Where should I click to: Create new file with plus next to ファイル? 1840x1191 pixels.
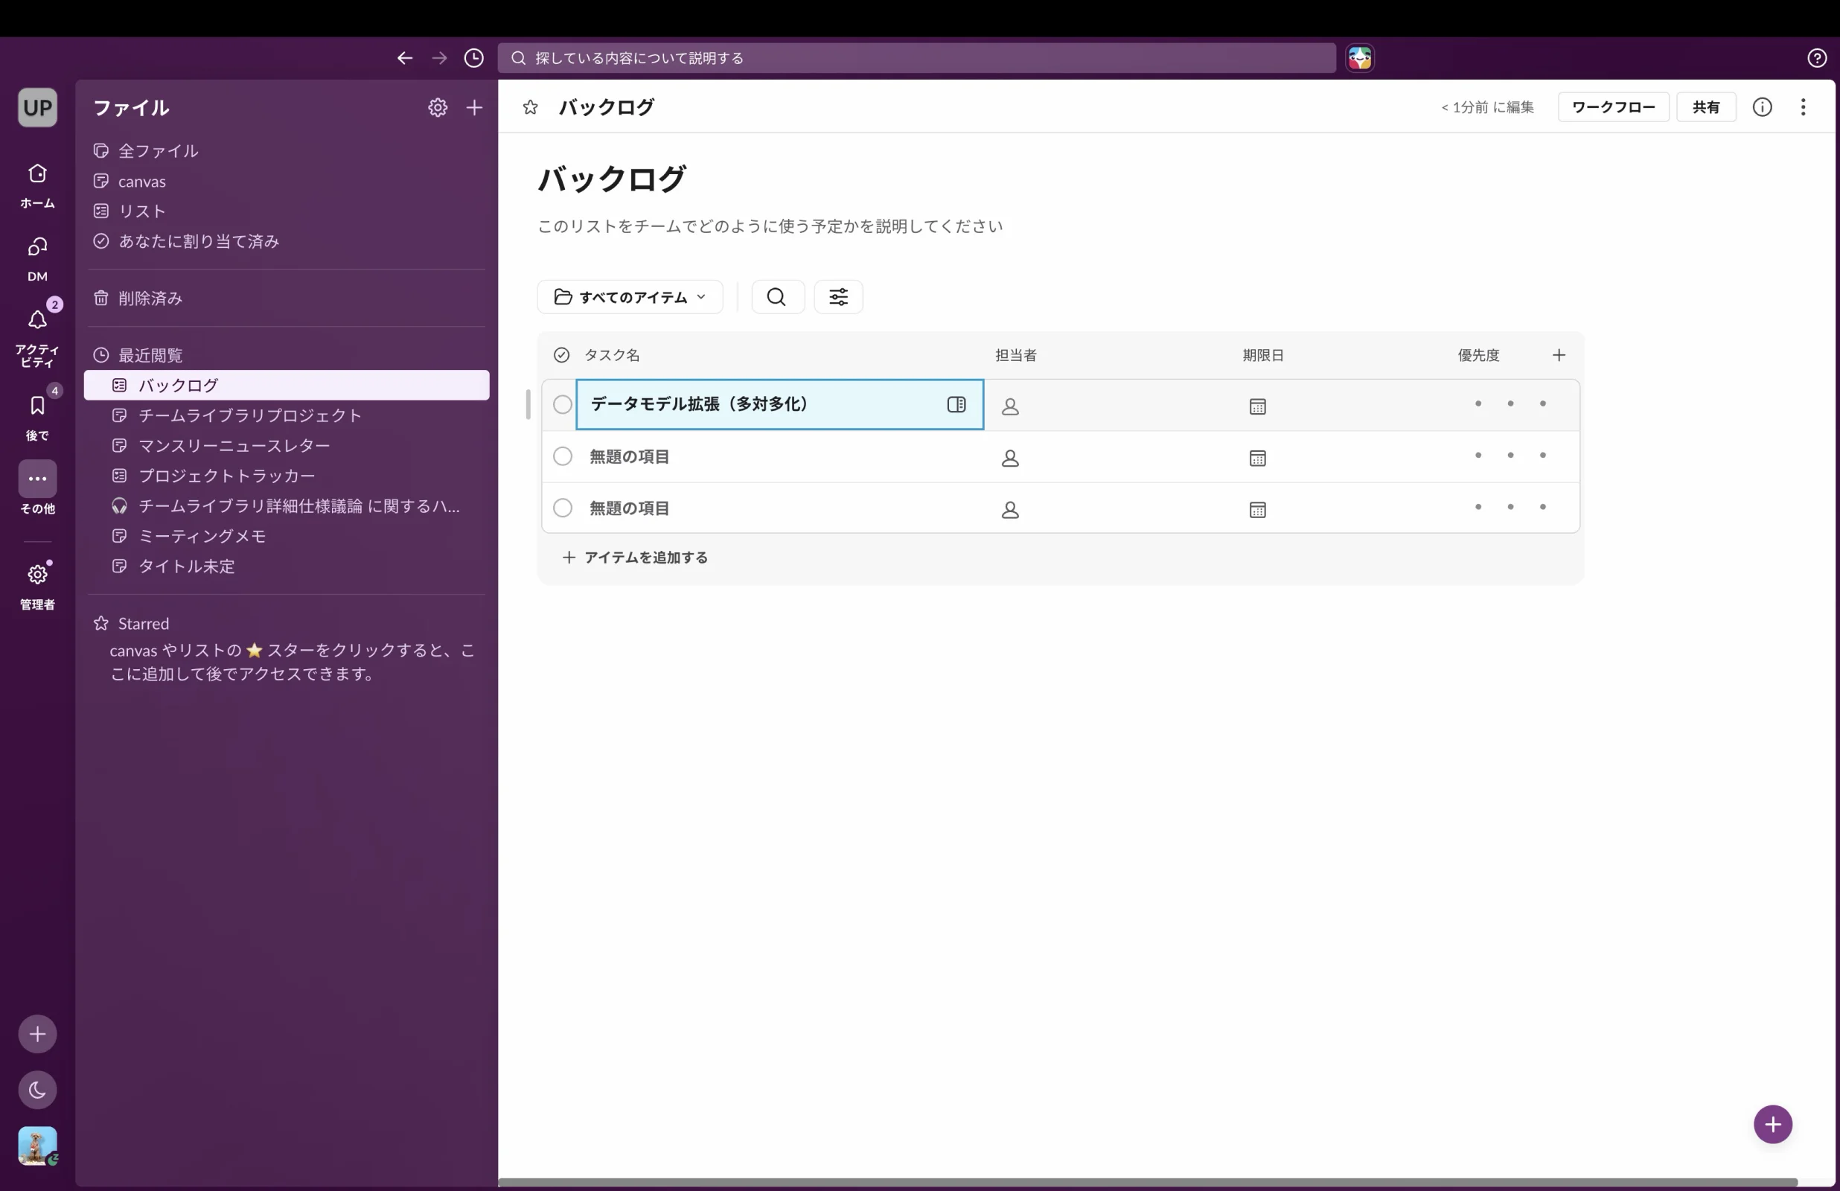click(474, 107)
